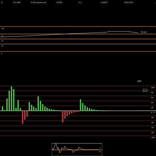This screenshot has width=156, height=156.
Task: Click the RSI panel's 100 axis label
Action: (3, 28)
